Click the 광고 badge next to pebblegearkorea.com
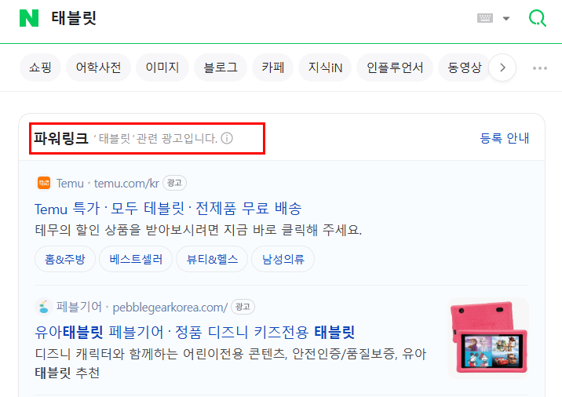The width and height of the screenshot is (562, 397). pyautogui.click(x=243, y=307)
